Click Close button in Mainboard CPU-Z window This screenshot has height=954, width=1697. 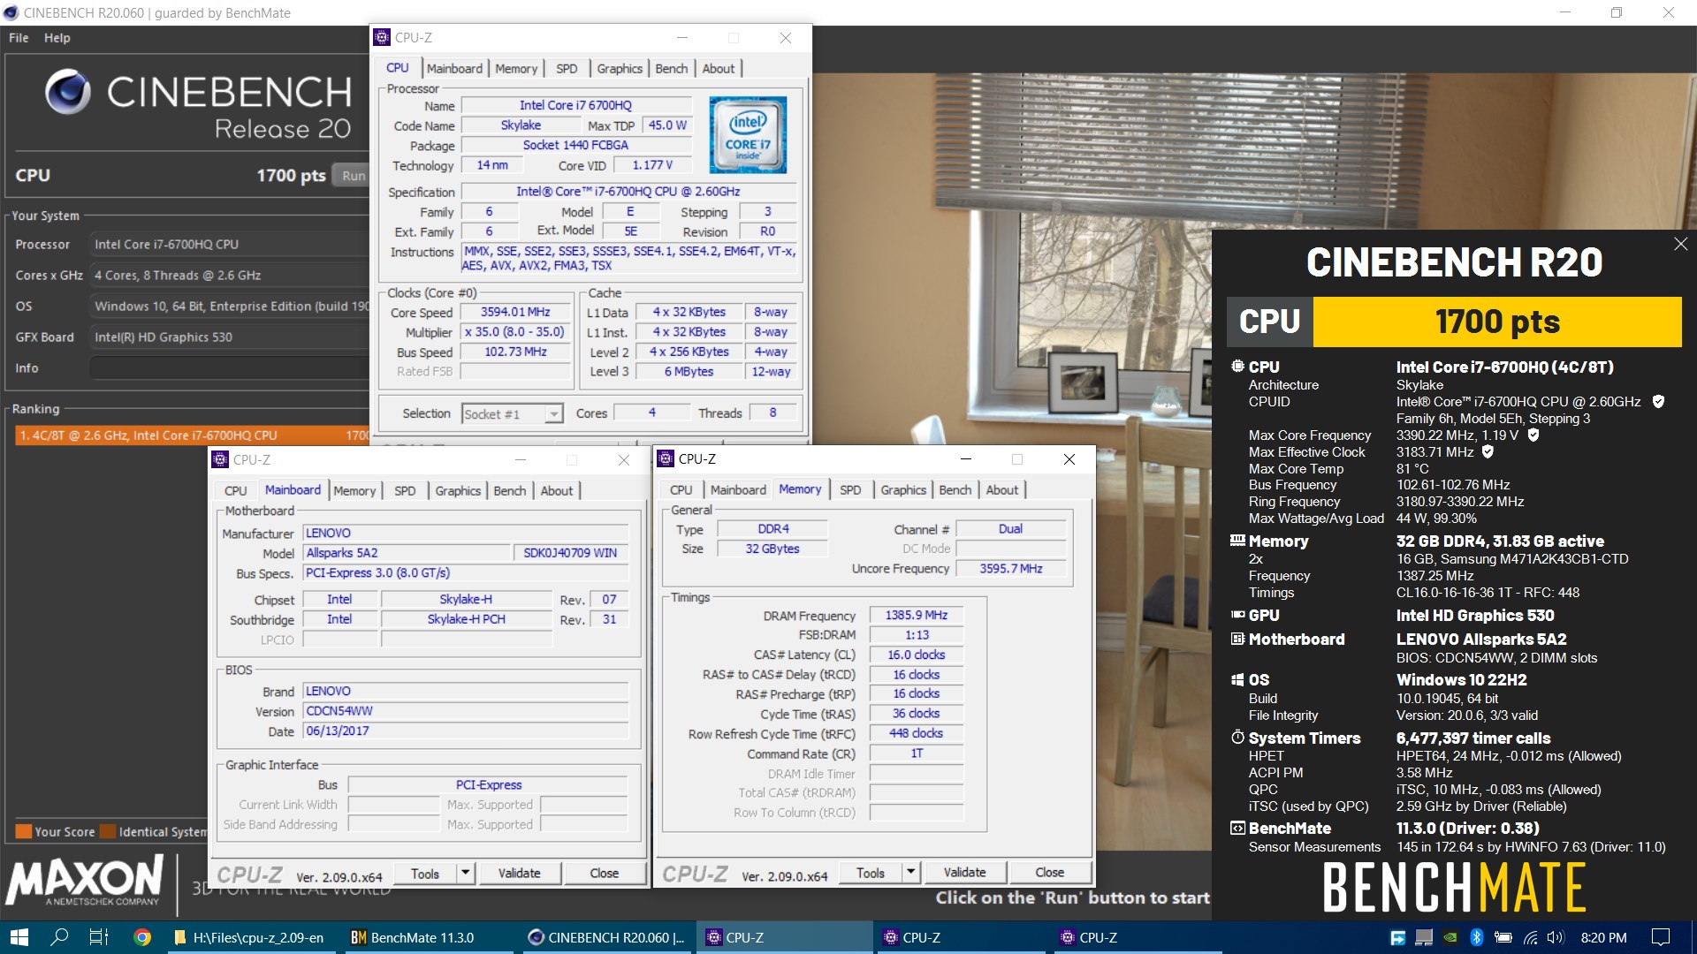point(605,874)
